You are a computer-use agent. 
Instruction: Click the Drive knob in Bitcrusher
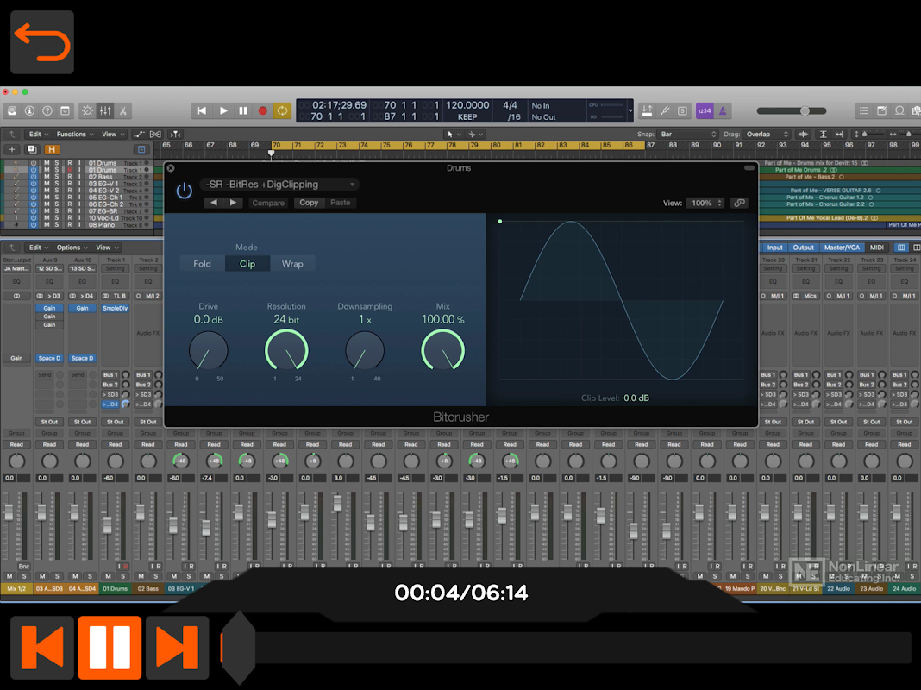(x=208, y=350)
